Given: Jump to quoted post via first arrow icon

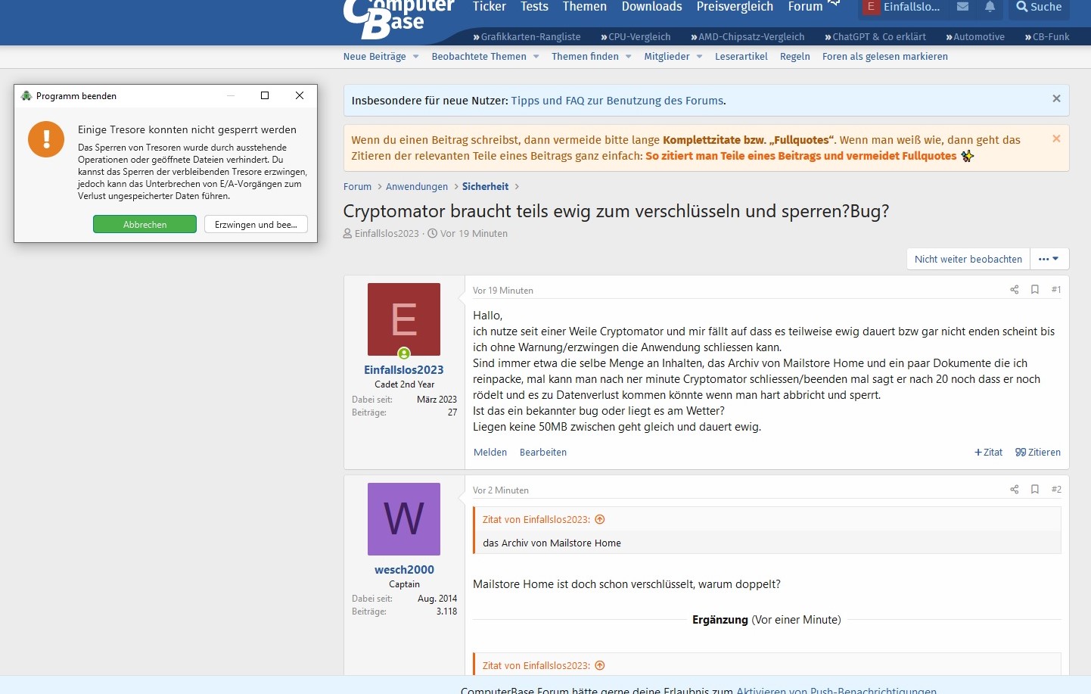Looking at the screenshot, I should click(600, 520).
